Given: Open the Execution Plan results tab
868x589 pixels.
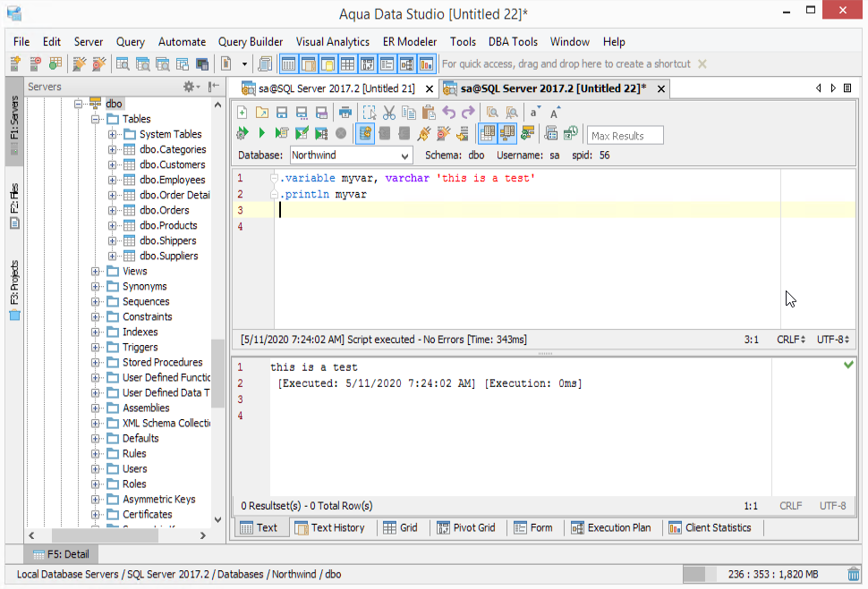Looking at the screenshot, I should click(610, 528).
